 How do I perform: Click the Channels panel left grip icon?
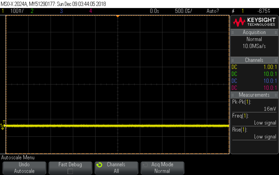point(232,61)
